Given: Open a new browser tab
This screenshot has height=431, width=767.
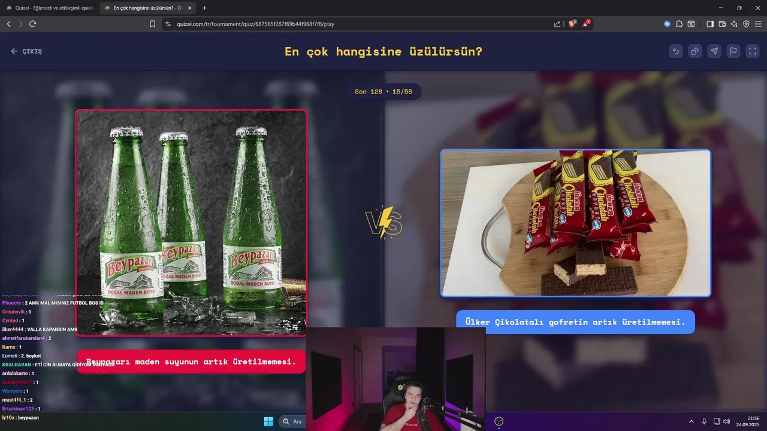Looking at the screenshot, I should click(x=204, y=8).
